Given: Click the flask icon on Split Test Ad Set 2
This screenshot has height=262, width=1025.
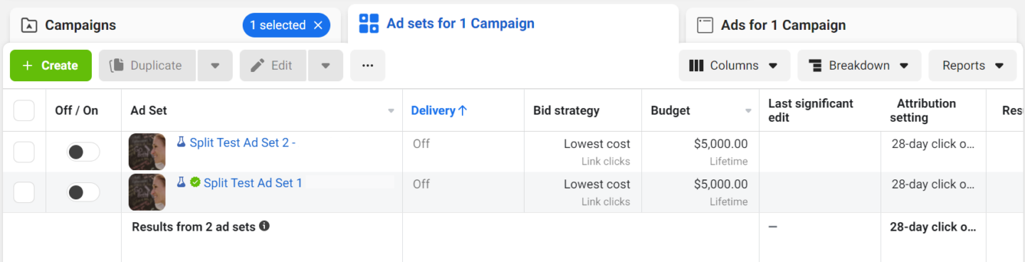Looking at the screenshot, I should coord(181,142).
